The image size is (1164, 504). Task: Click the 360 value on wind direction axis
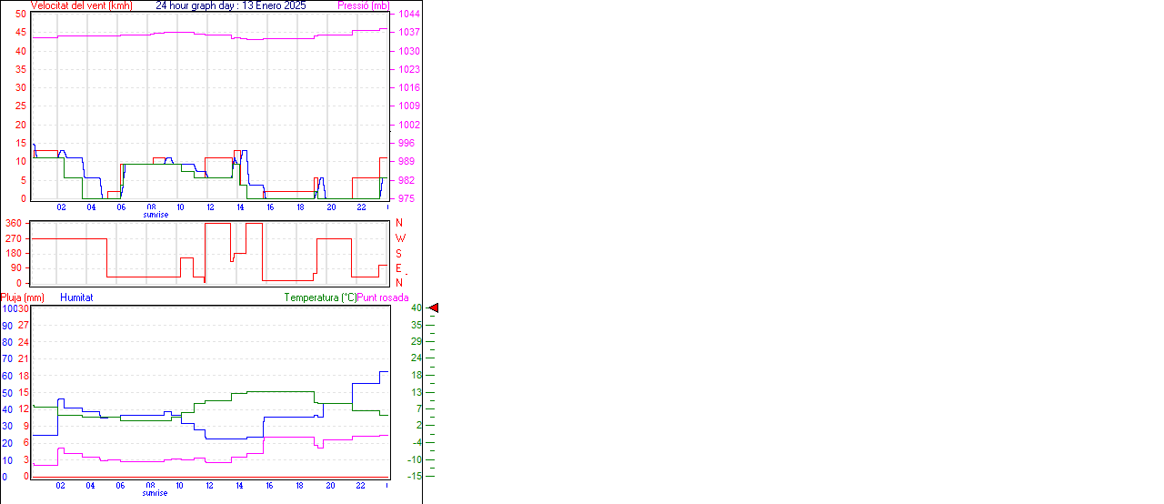(14, 223)
